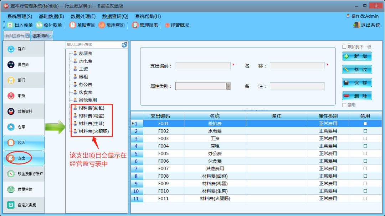Image resolution: width=385 pixels, height=216 pixels.
Task: Open the 收付款单 toolbar icon
Action: point(39,25)
